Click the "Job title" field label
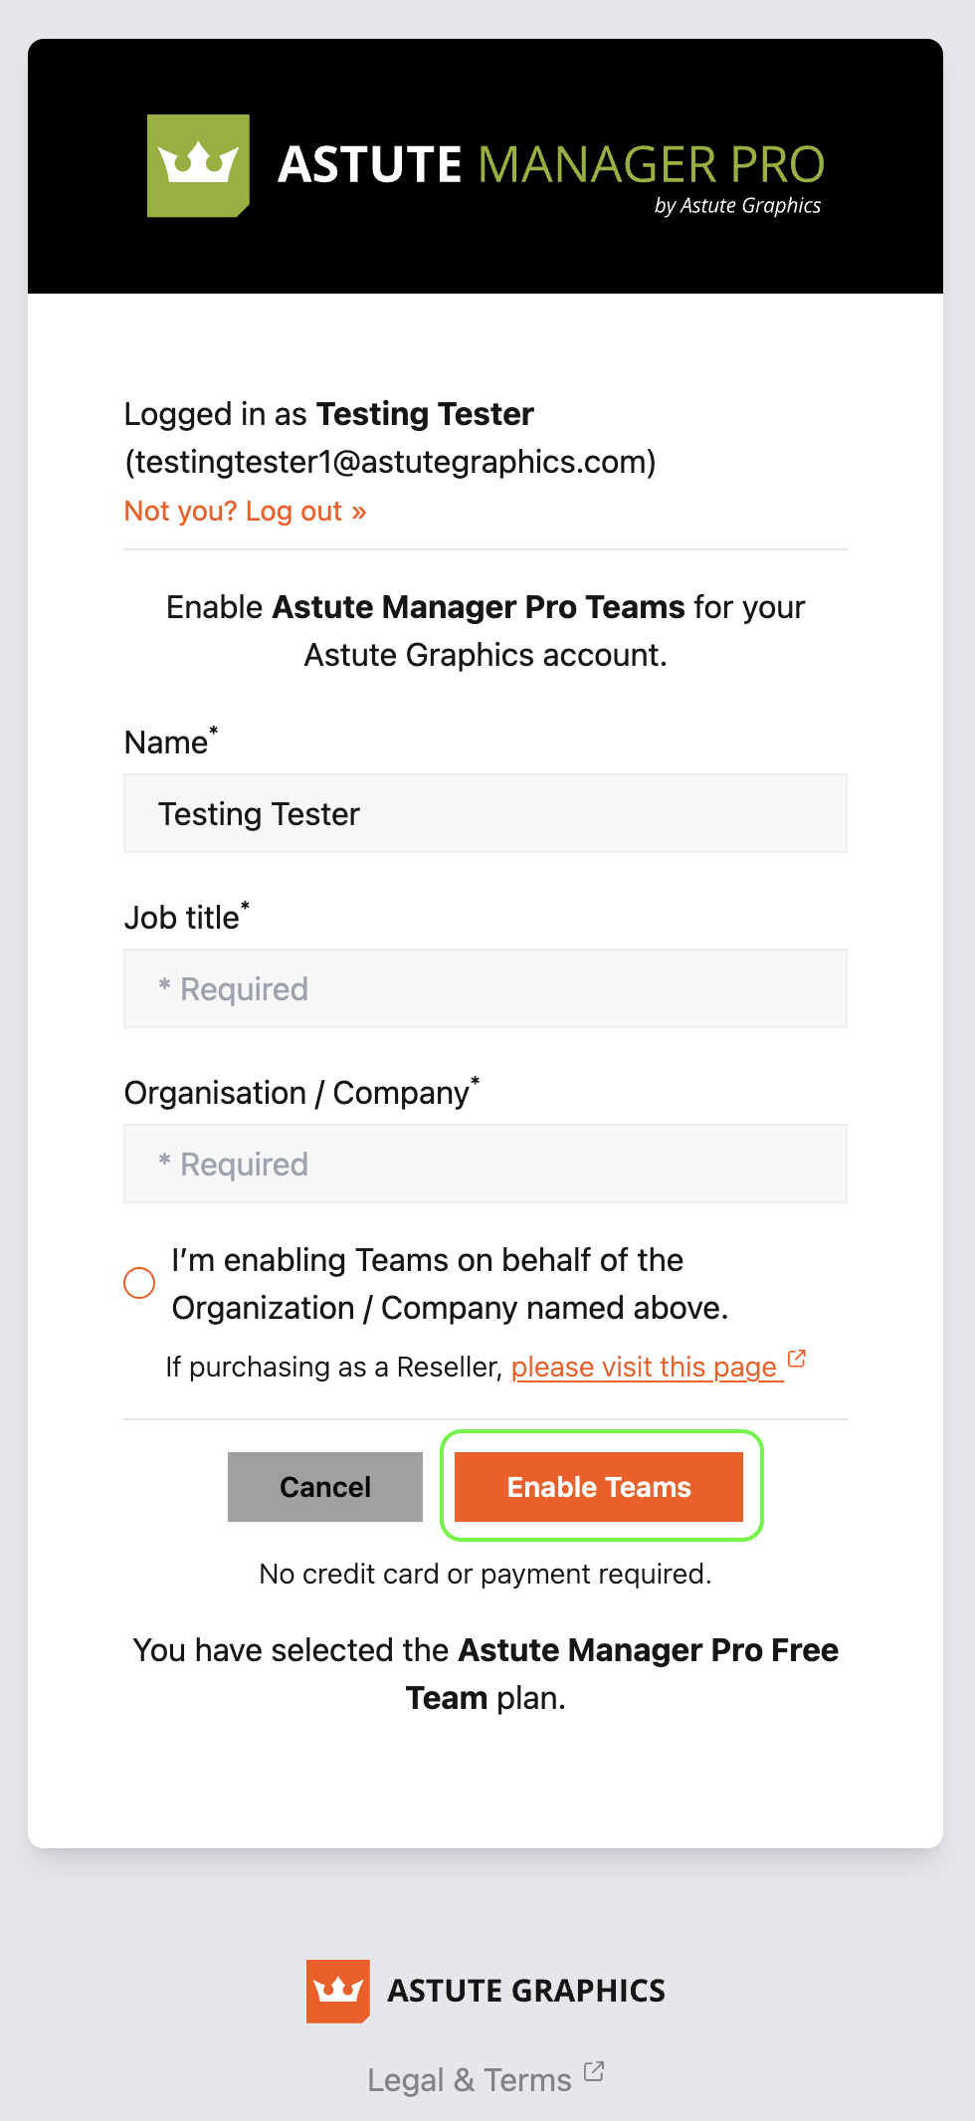 pos(182,918)
